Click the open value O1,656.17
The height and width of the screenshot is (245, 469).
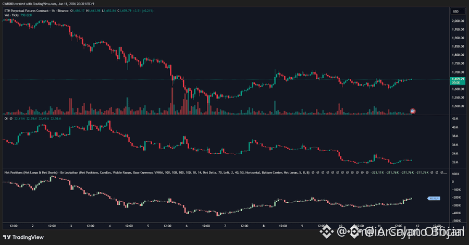[78, 11]
